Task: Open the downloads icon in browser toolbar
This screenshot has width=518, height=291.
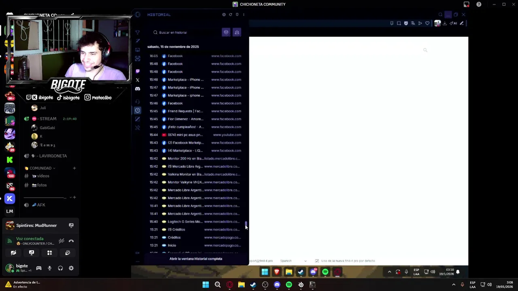Action: tap(445, 23)
